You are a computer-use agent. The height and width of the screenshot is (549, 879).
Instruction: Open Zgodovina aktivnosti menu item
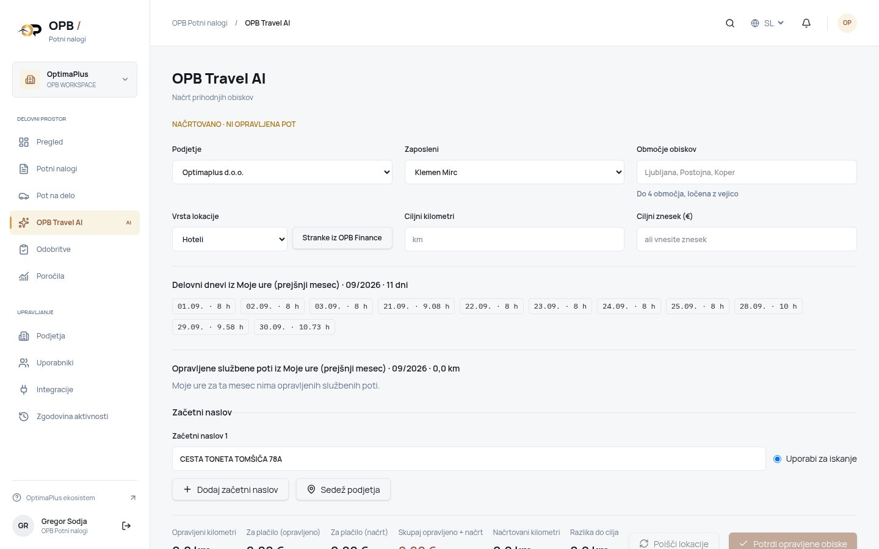[74, 417]
